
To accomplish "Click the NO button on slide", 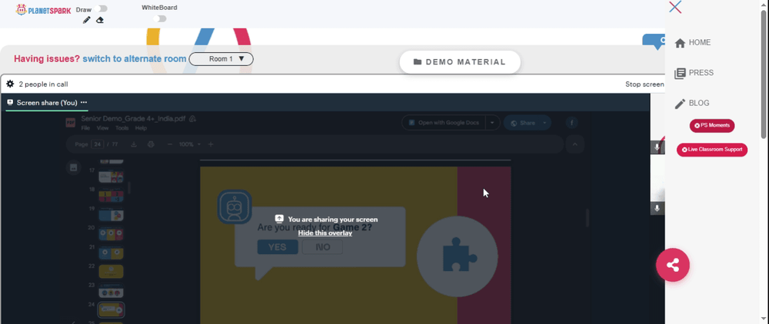I will (x=322, y=247).
